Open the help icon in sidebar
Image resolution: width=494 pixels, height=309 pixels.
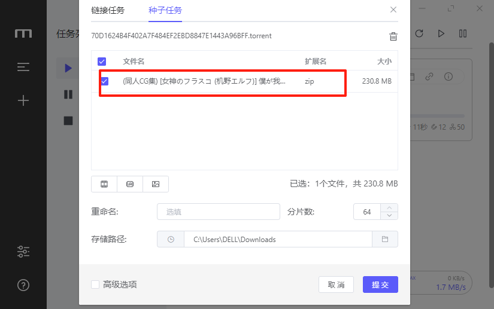23,285
